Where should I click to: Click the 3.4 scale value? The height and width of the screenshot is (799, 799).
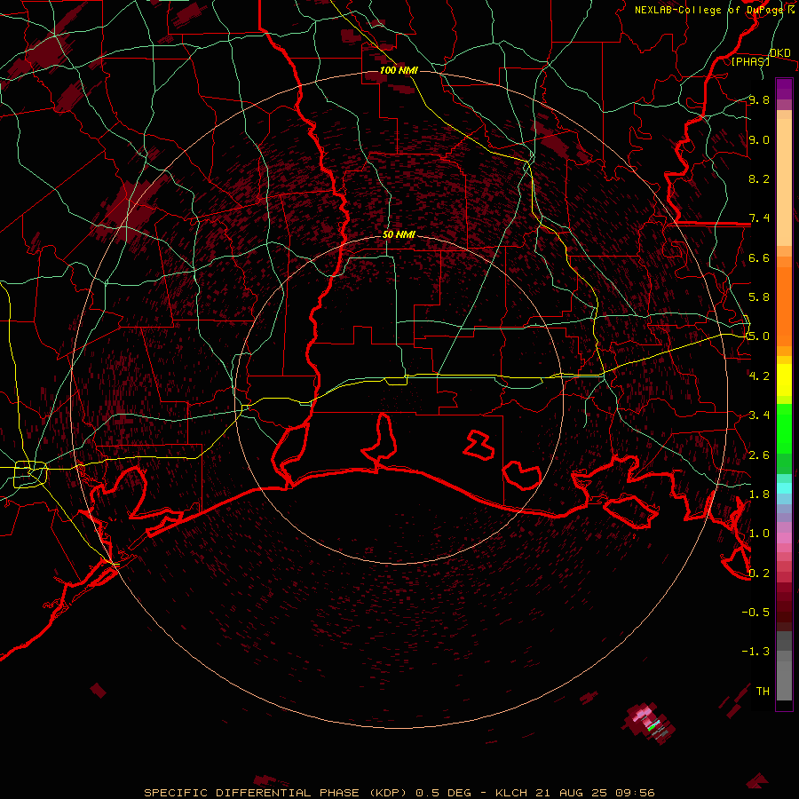point(759,415)
